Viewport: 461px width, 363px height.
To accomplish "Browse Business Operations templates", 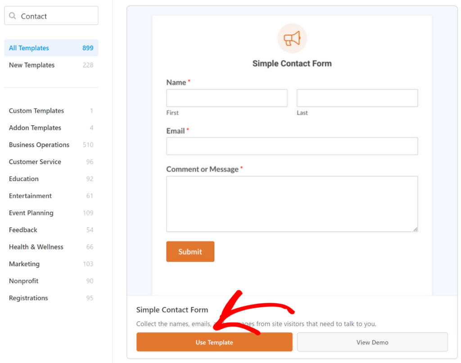I will coord(39,145).
